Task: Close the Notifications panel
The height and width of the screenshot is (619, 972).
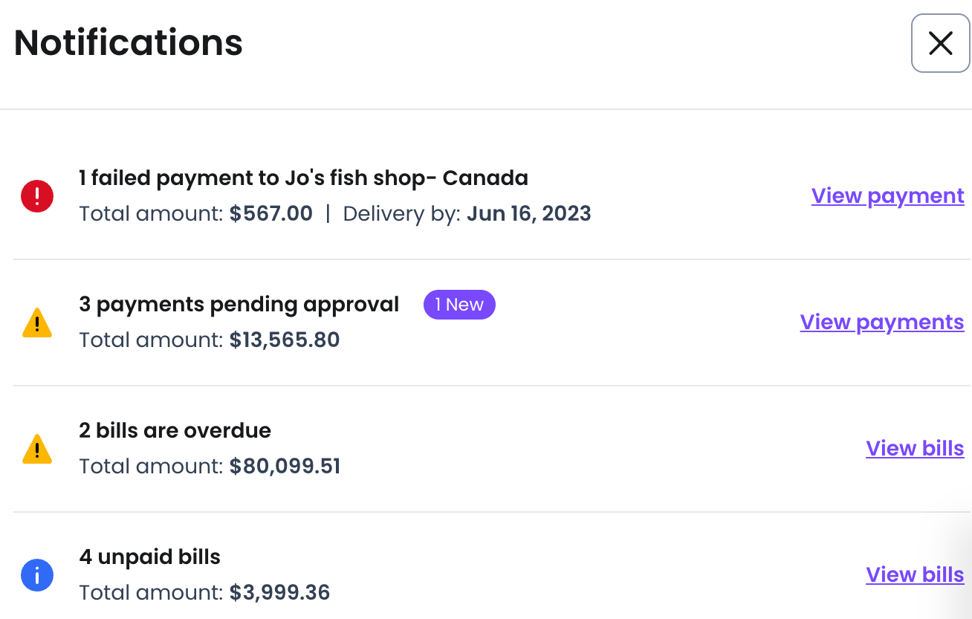Action: click(940, 43)
